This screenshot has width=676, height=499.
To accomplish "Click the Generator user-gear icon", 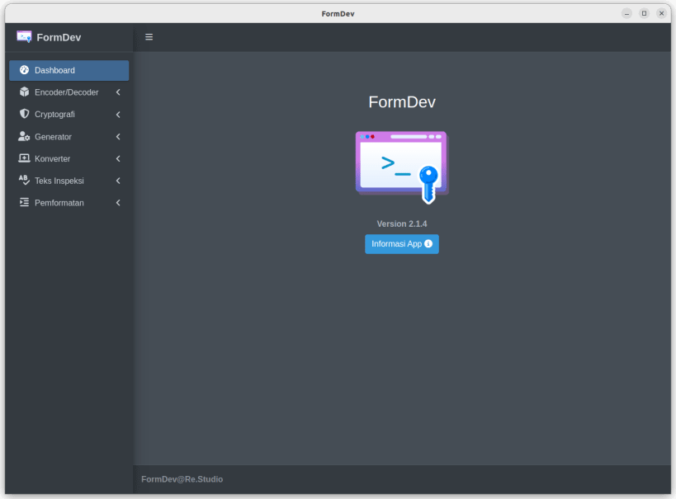I will tap(24, 136).
